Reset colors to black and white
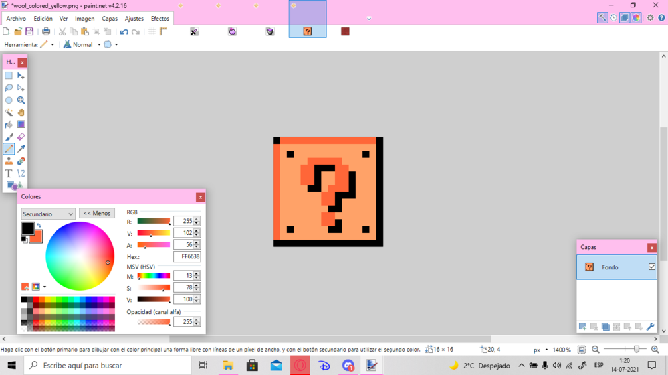 [x=25, y=240]
